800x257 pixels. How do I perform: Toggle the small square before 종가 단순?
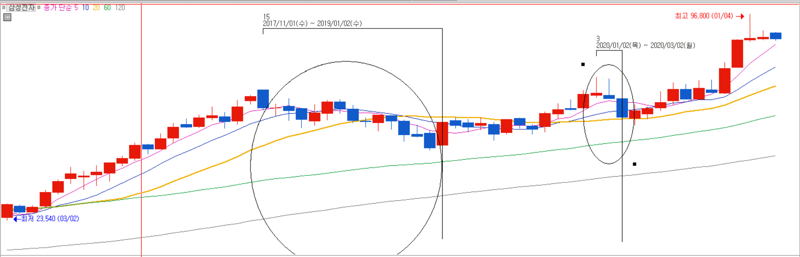point(39,7)
